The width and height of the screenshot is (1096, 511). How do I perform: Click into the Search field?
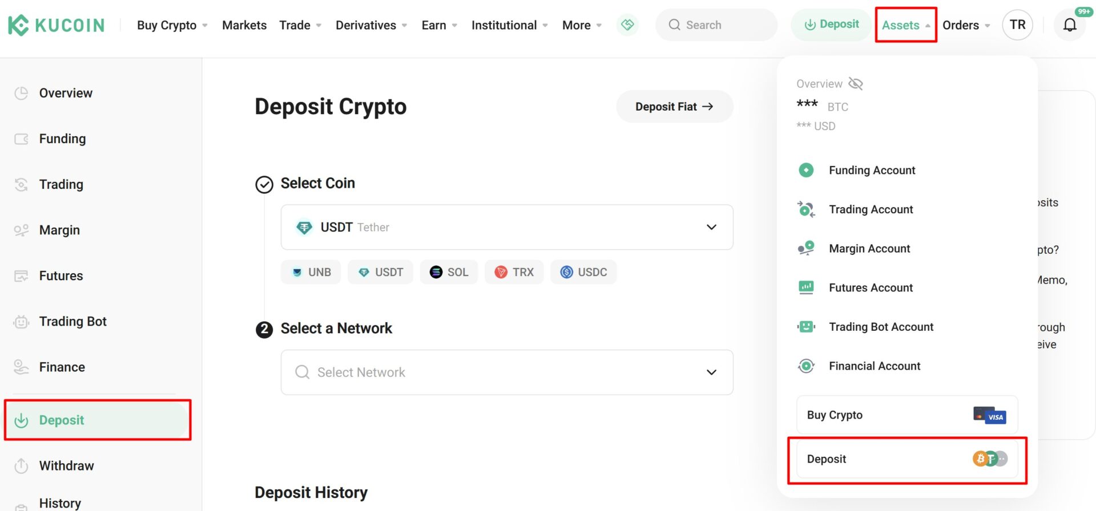pos(716,25)
